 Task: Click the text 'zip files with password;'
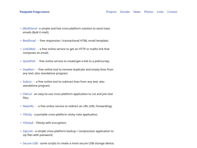[38, 135]
